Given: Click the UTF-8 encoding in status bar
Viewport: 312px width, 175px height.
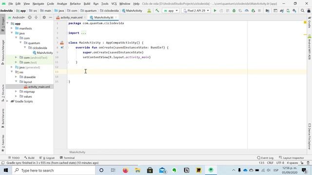Looking at the screenshot, I should click(x=280, y=163).
